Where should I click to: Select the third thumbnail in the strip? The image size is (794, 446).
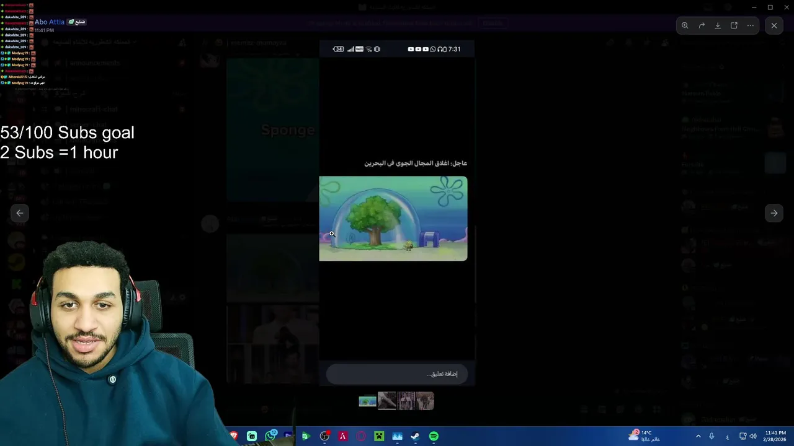coord(406,401)
